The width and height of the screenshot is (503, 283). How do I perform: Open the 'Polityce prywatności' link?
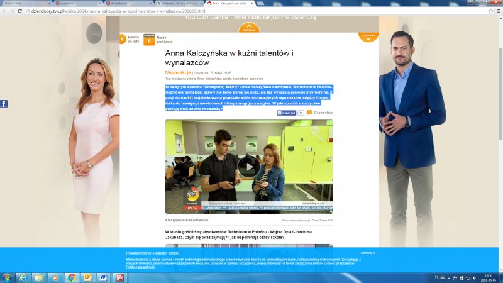coord(142,267)
